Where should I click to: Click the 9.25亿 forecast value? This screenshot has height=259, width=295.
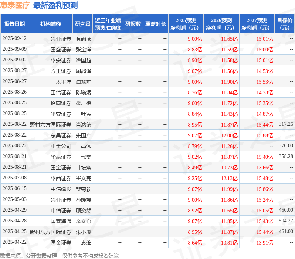tap(195, 179)
